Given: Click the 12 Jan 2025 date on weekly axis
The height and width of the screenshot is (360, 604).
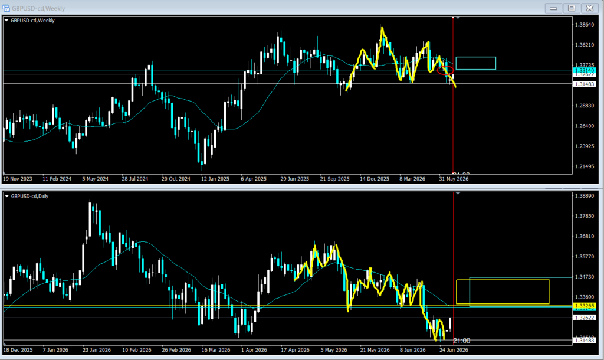Looking at the screenshot, I should (x=215, y=179).
